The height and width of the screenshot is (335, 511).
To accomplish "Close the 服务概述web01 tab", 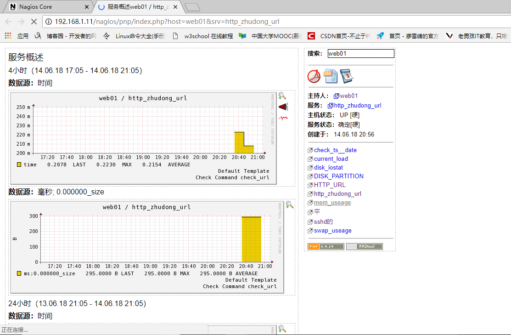I will click(x=175, y=7).
